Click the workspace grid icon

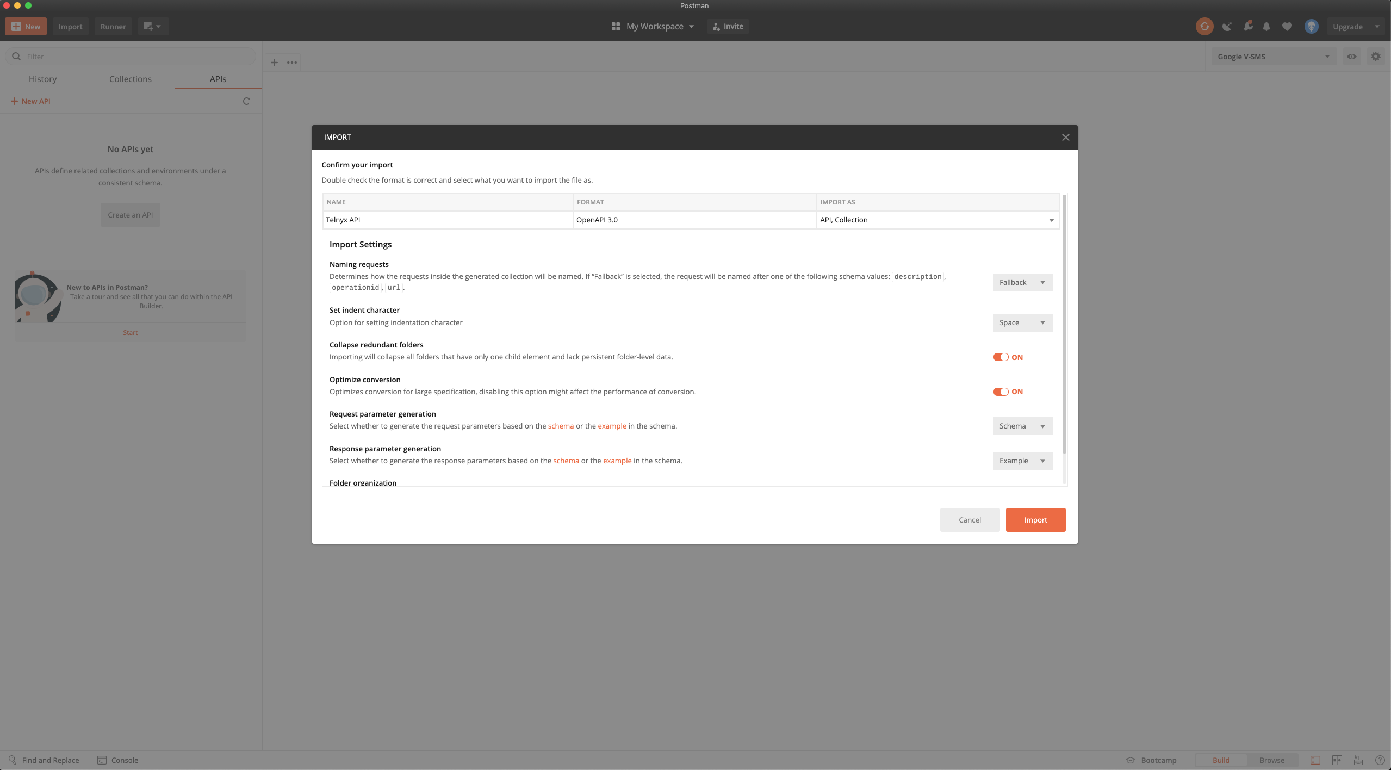coord(616,26)
